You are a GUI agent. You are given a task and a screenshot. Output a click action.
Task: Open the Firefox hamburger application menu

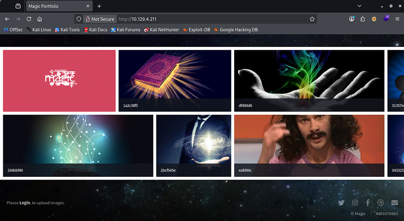(x=397, y=19)
